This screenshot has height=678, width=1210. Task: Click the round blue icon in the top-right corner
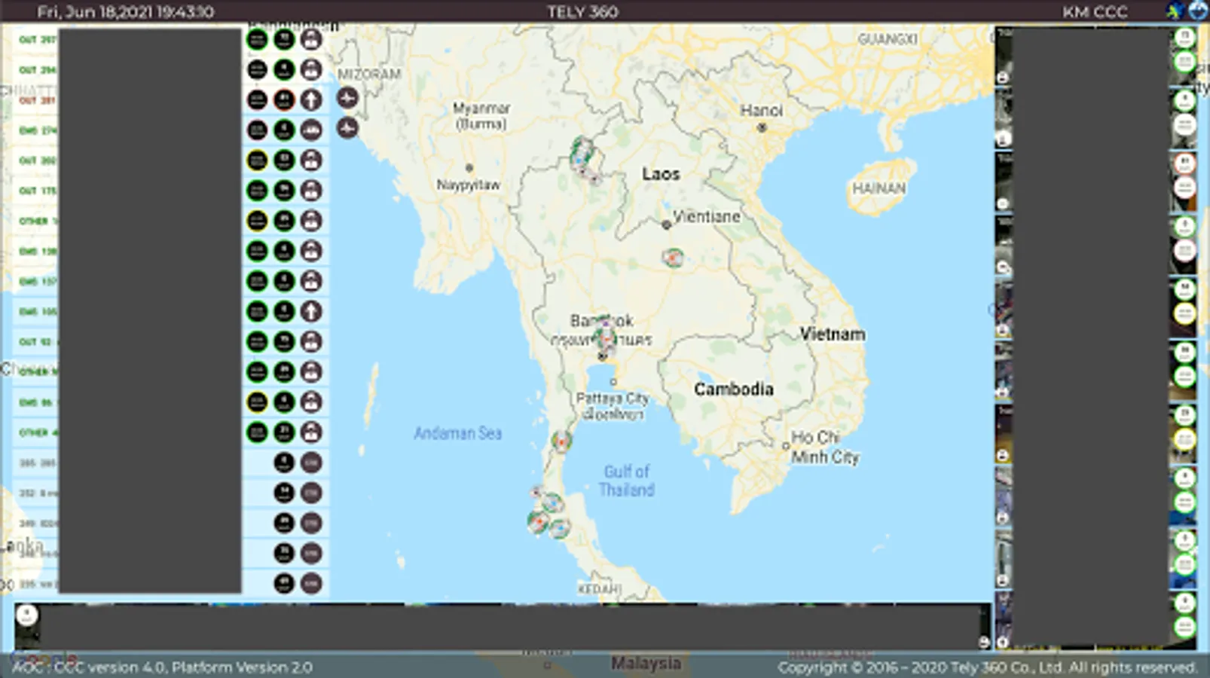click(x=1198, y=11)
